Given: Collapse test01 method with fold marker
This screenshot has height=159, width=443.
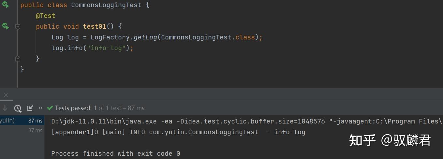Looking at the screenshot, I should pos(18,27).
